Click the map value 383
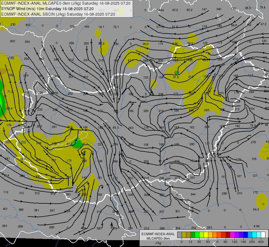The width and height of the screenshot is (269, 247). [4, 226]
